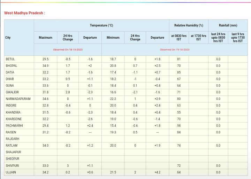This screenshot has height=179, width=251.
Task: Select the NARMADAPURAM city name
Action: pyautogui.click(x=18, y=99)
